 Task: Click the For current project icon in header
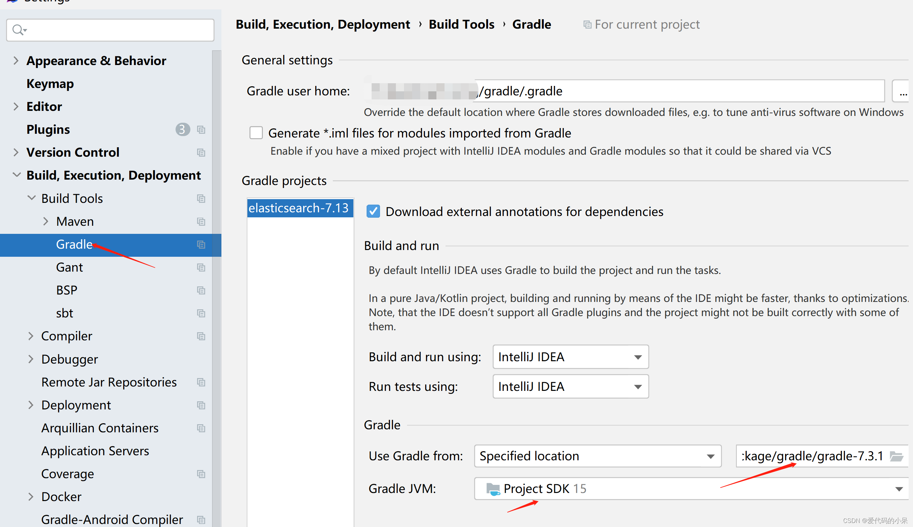[x=587, y=25]
